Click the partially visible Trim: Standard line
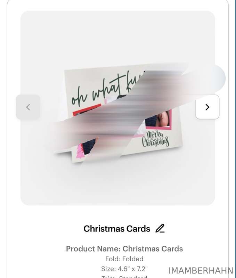Viewport: 236px width, 278px height. click(x=124, y=277)
